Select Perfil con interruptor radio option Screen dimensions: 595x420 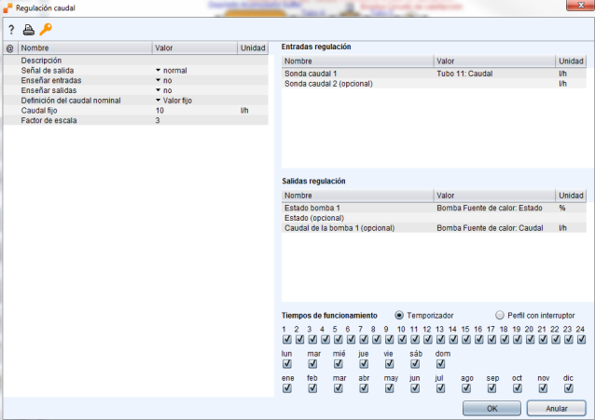(x=499, y=316)
